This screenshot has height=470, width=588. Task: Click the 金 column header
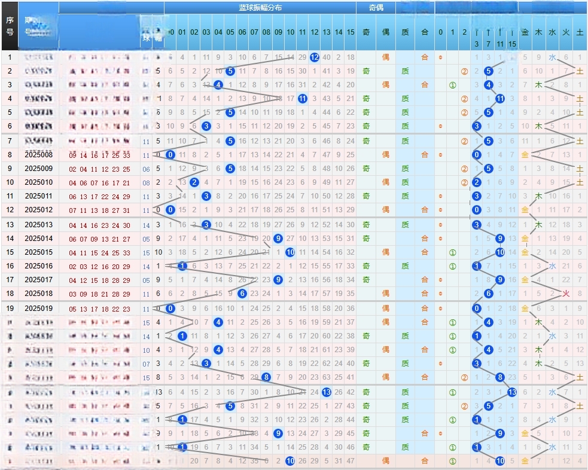[x=525, y=32]
